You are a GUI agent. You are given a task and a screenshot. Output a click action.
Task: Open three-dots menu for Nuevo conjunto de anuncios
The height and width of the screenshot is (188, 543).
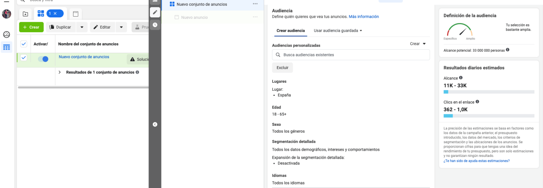pyautogui.click(x=255, y=4)
